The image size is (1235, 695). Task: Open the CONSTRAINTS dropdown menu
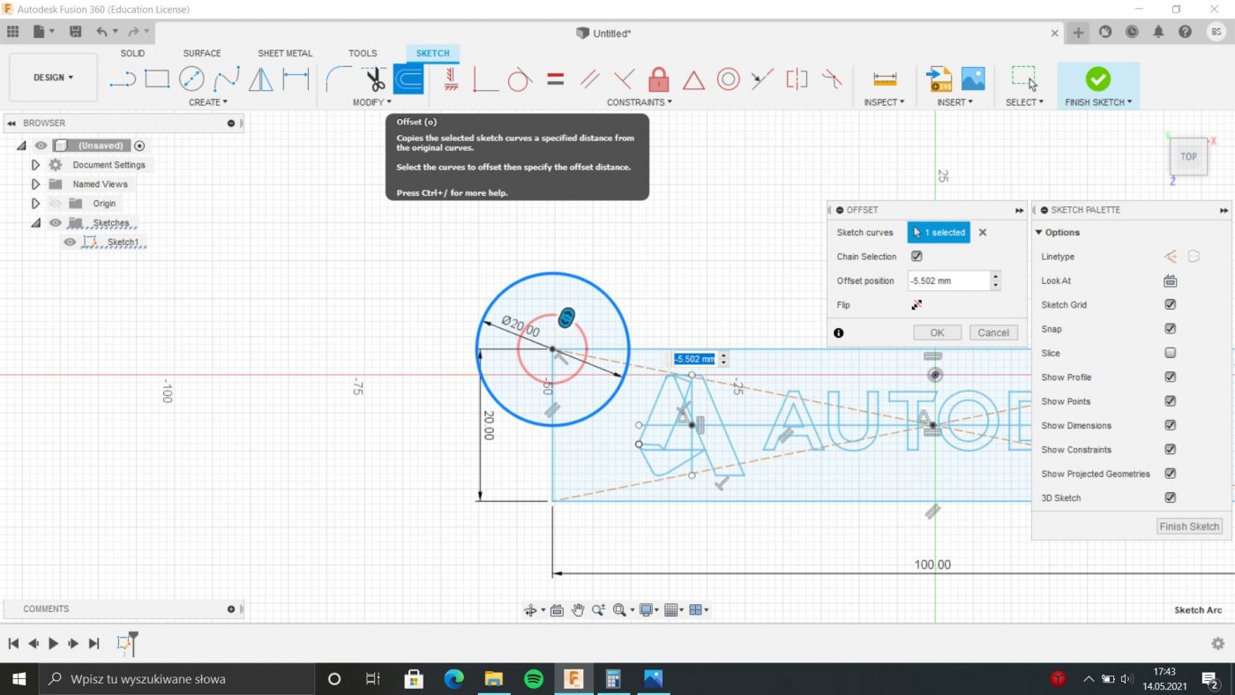[639, 102]
